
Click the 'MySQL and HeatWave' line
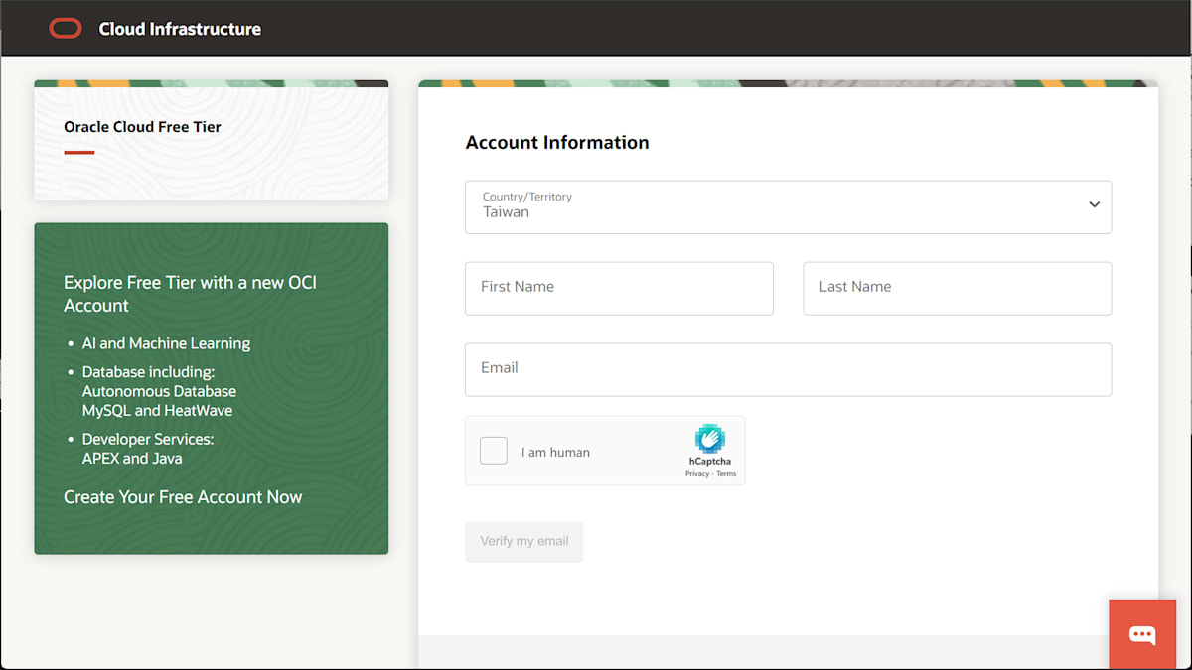(x=157, y=410)
